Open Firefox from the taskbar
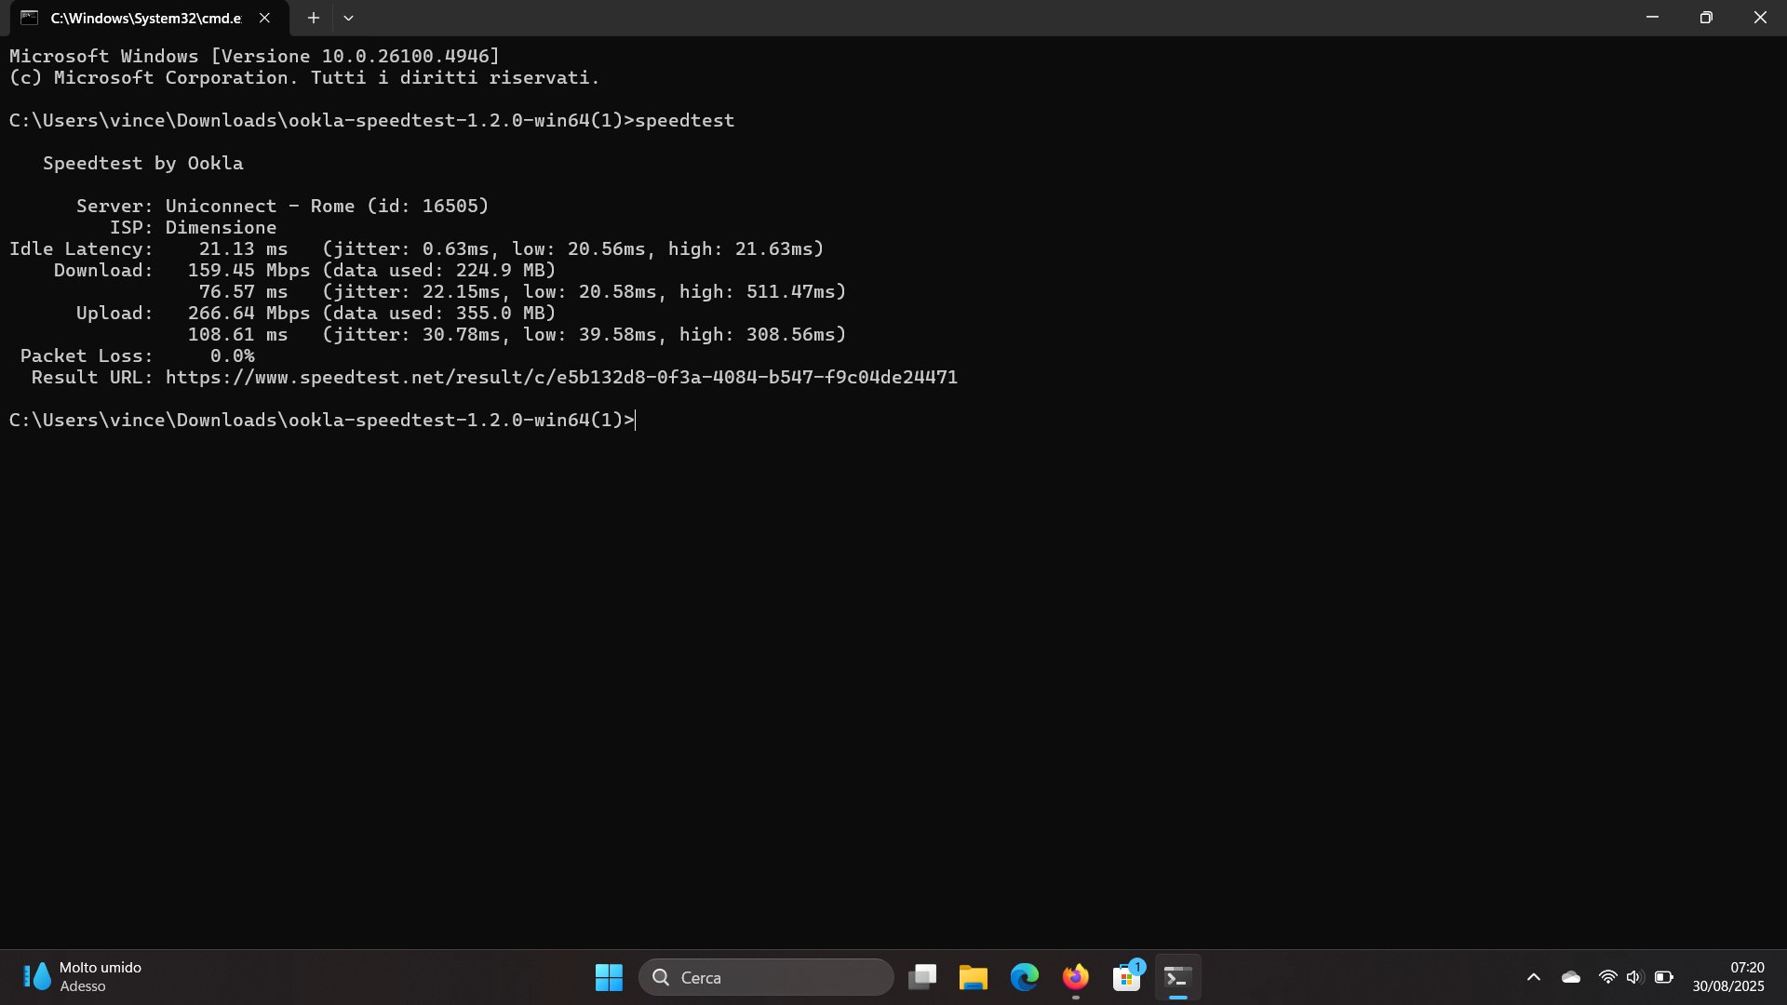The height and width of the screenshot is (1005, 1787). tap(1075, 977)
